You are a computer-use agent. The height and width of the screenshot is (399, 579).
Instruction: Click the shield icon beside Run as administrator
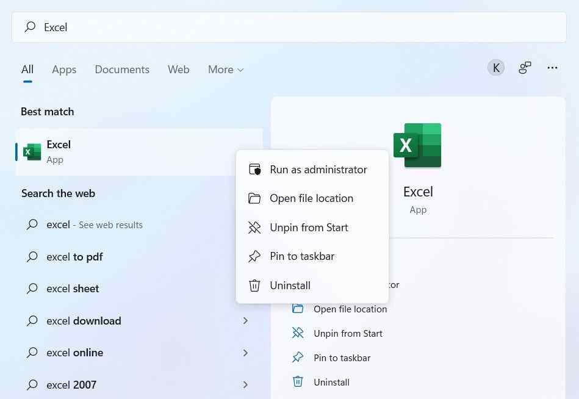254,170
